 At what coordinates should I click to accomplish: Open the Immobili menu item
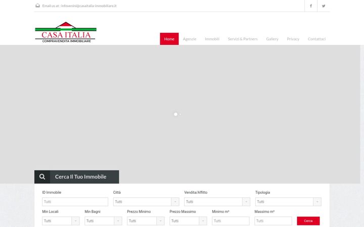tap(212, 39)
